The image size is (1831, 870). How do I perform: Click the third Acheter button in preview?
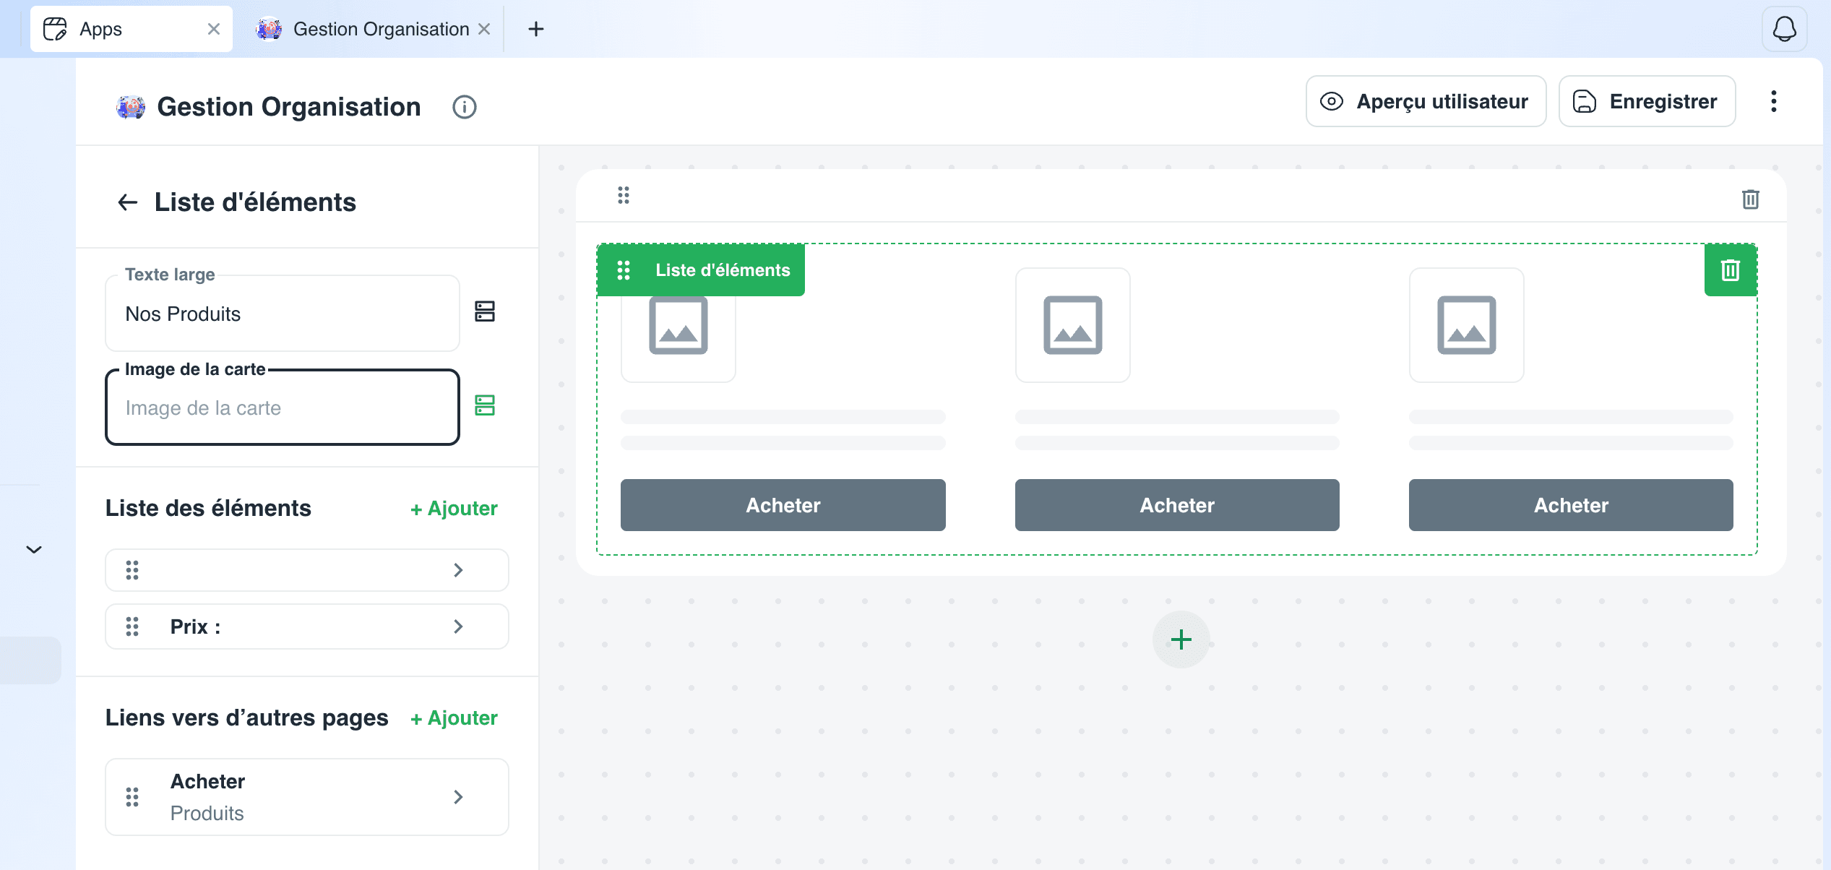(1571, 505)
